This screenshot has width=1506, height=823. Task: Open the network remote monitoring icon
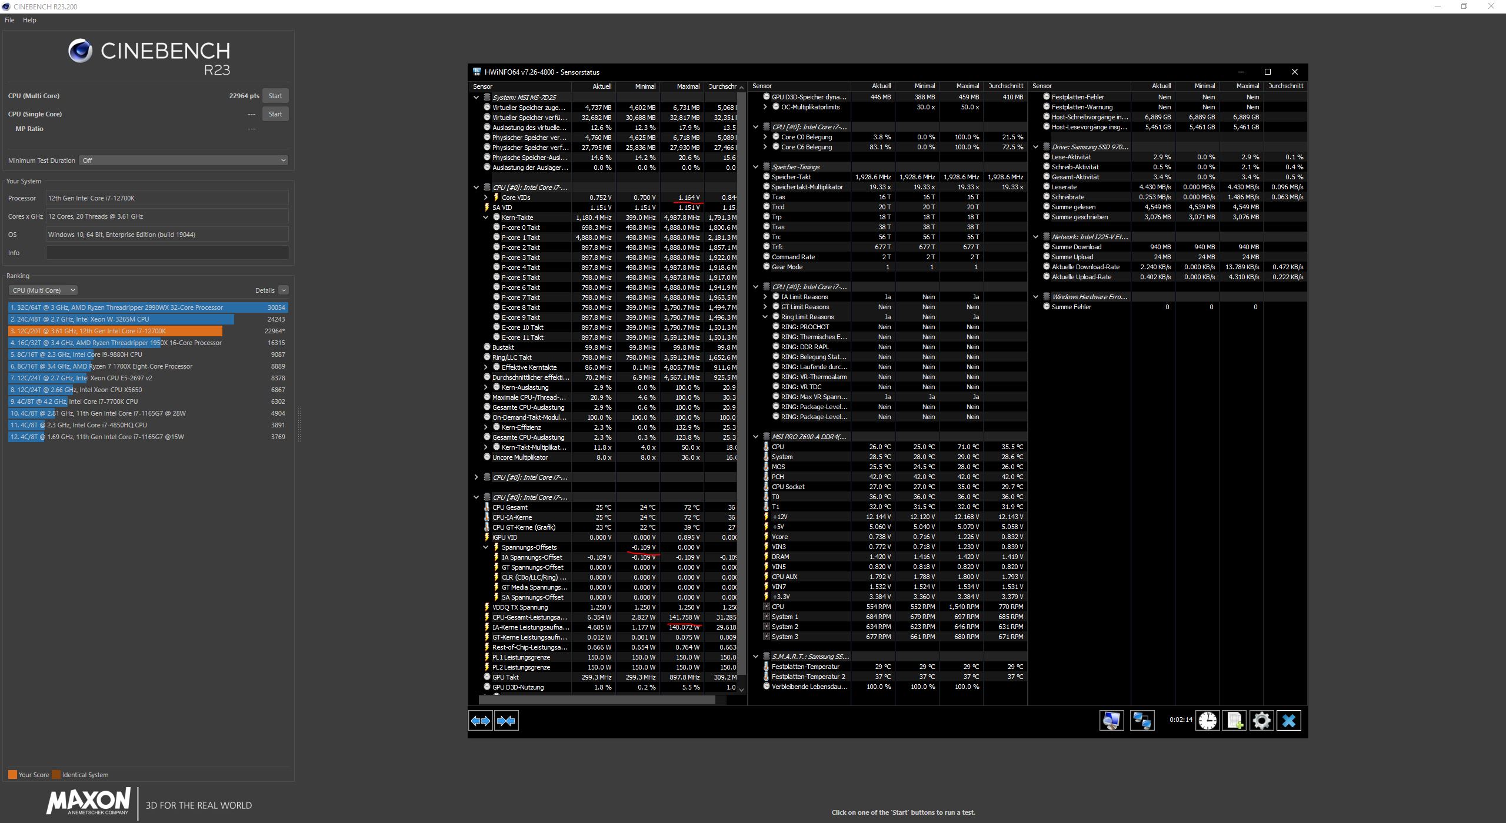click(1142, 721)
